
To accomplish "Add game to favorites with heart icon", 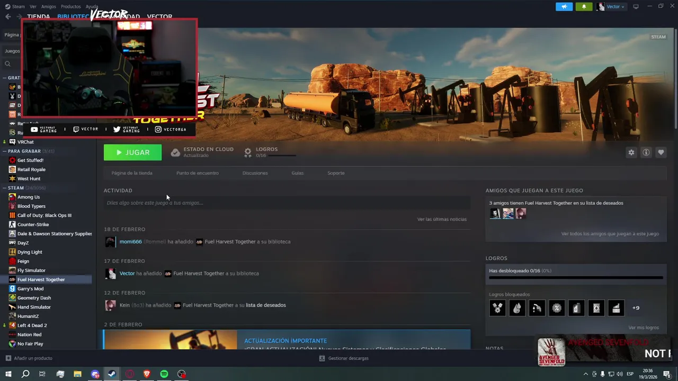I will click(661, 152).
